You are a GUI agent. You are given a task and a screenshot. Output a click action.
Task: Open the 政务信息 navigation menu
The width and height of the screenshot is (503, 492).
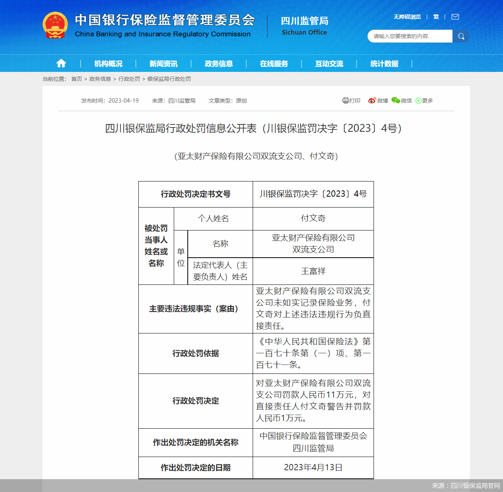point(218,64)
